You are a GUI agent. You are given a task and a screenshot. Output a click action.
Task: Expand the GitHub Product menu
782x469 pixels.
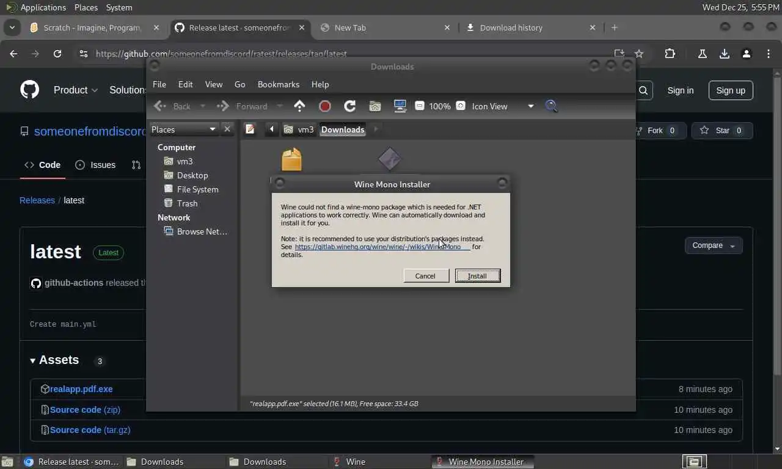76,90
